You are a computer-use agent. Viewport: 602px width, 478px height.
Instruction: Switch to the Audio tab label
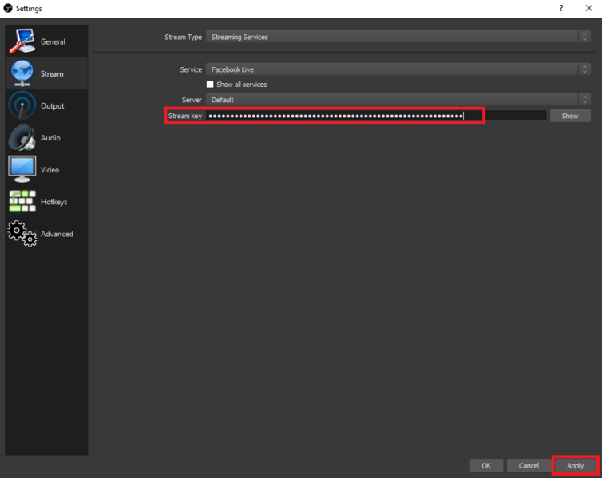tap(50, 138)
